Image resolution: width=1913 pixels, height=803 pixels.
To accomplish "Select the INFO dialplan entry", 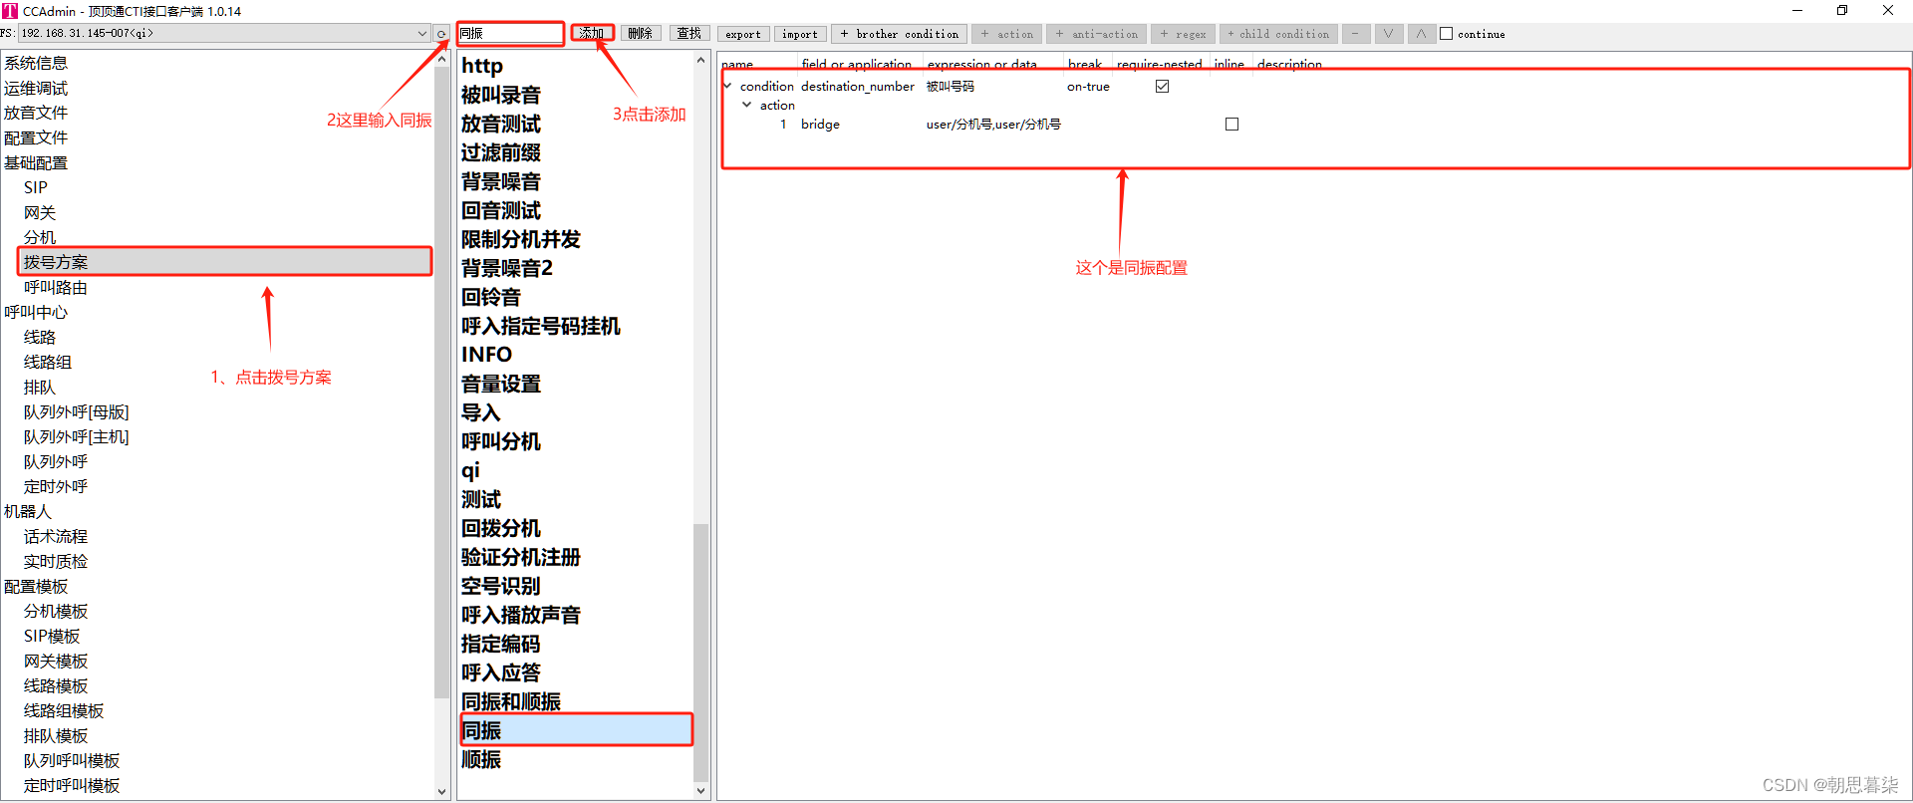I will tap(486, 355).
